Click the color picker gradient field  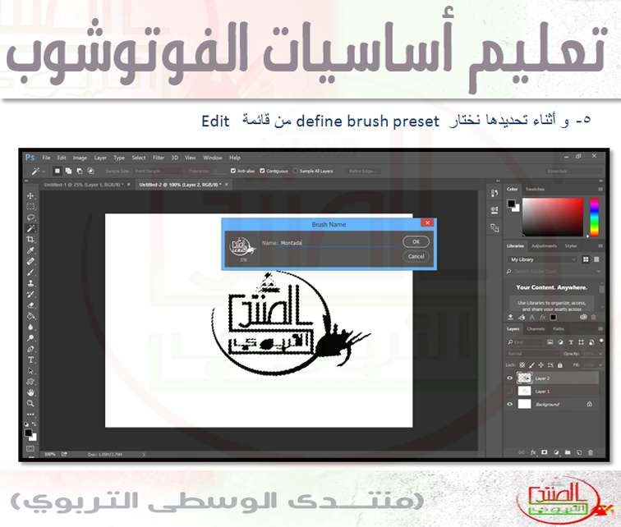point(553,218)
